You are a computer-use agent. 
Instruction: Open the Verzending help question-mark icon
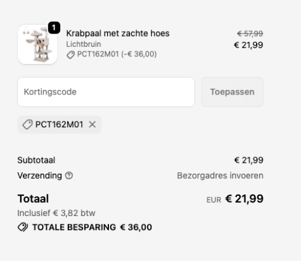pyautogui.click(x=69, y=175)
